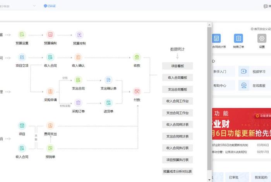Viewport: 271px width, 182px height.
Task: Open the 收入合同执行表 button
Action: (x=177, y=148)
